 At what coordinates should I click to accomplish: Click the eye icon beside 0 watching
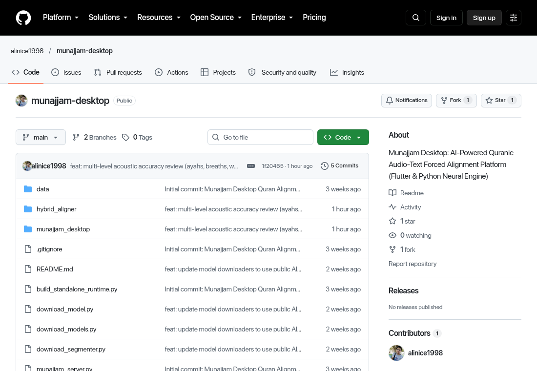click(392, 235)
